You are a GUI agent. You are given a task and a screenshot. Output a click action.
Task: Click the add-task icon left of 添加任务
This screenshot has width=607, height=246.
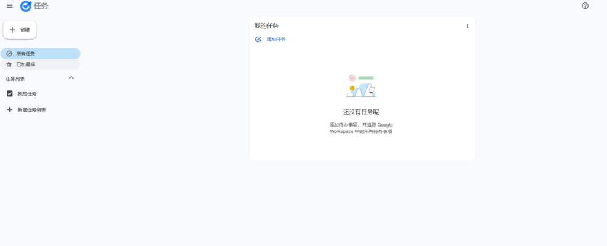(258, 40)
